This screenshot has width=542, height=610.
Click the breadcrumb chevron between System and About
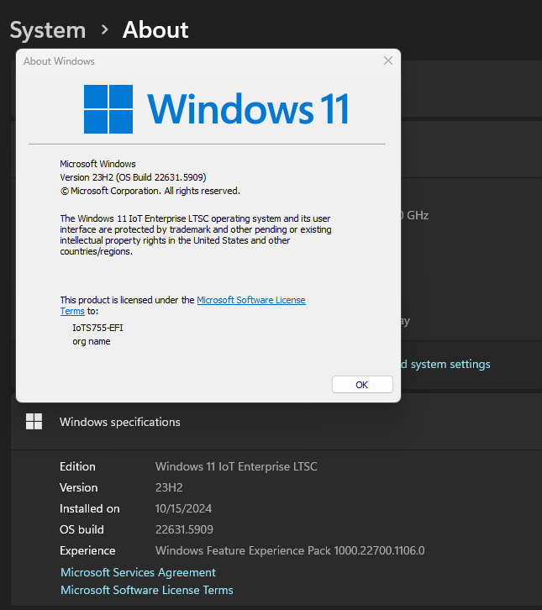[x=104, y=29]
